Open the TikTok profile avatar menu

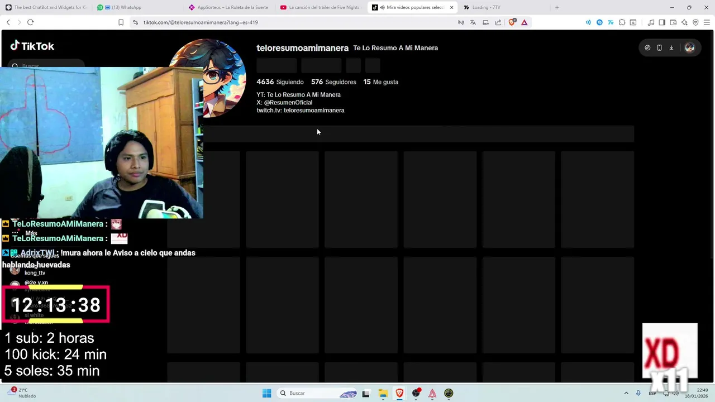pos(690,48)
